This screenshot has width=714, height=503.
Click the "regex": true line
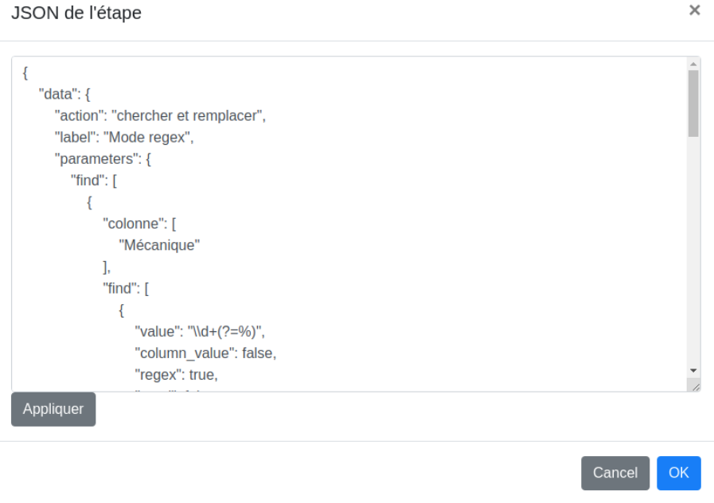[176, 374]
